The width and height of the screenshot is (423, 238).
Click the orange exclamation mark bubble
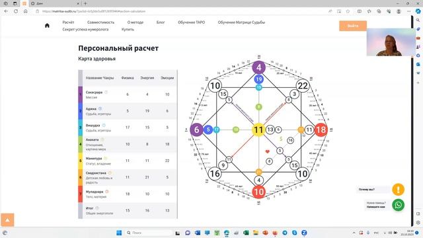[398, 190]
